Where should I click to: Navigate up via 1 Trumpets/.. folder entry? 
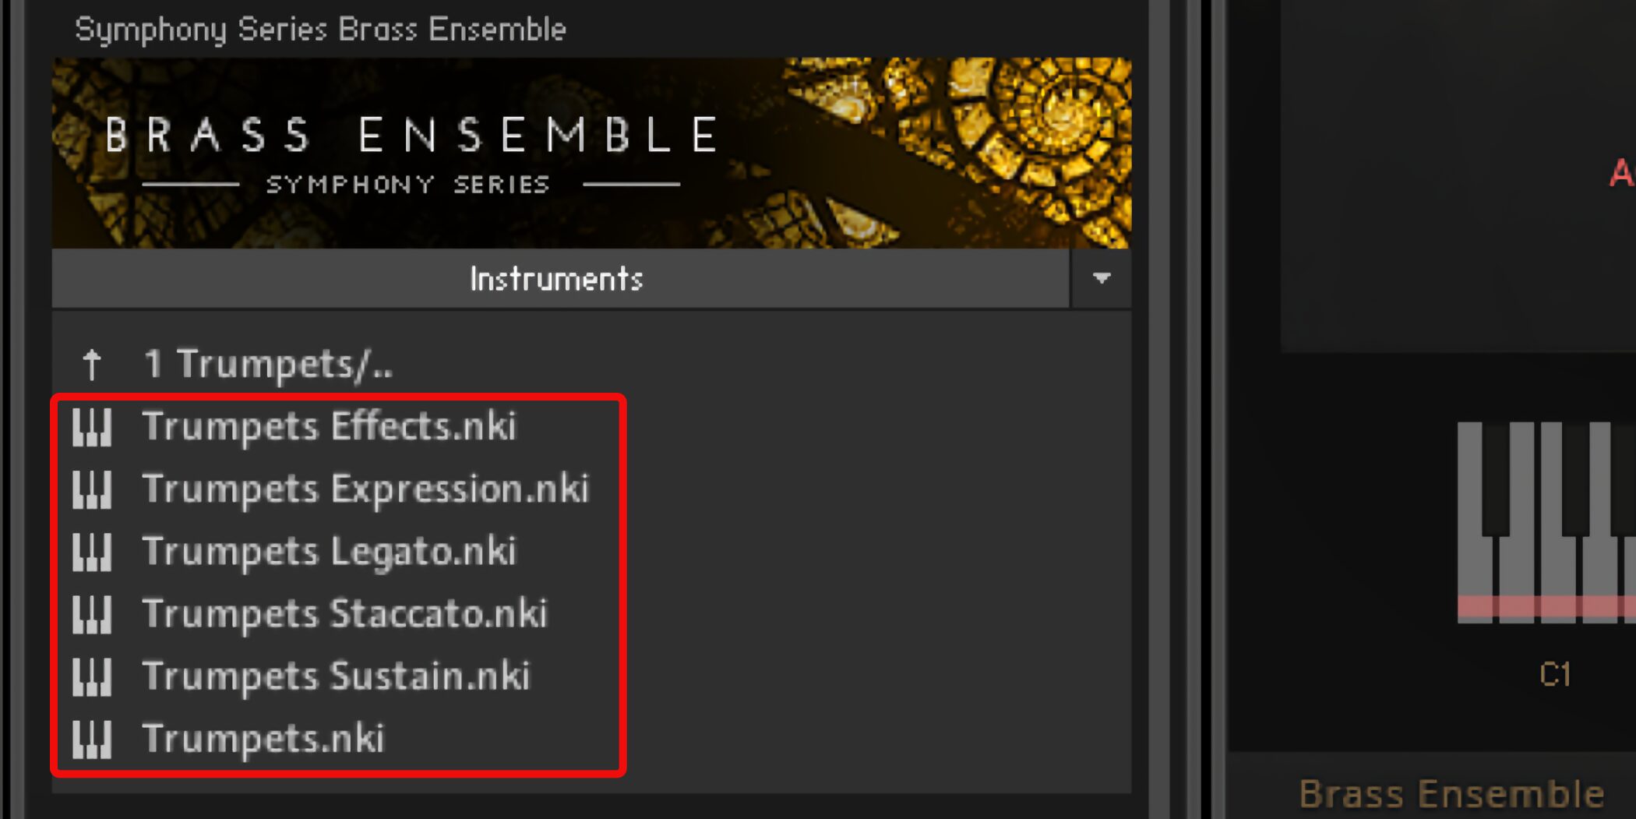pyautogui.click(x=269, y=364)
